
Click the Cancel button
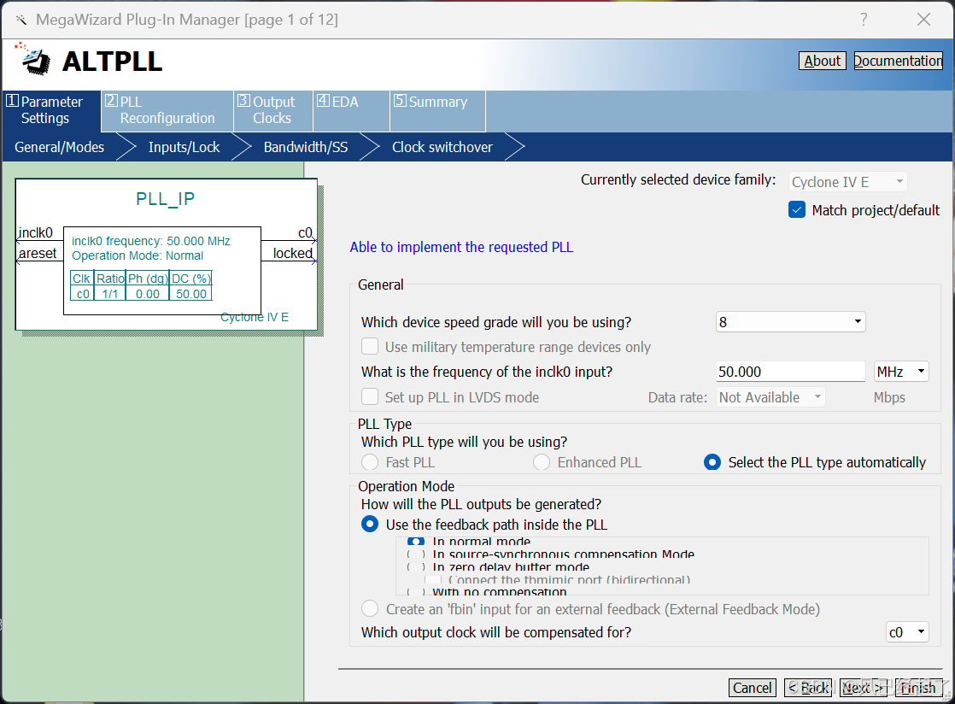click(x=753, y=688)
